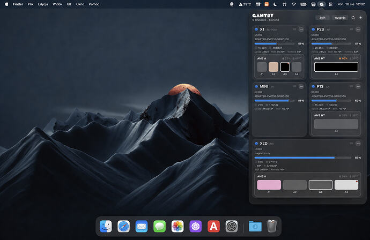370x240 pixels.
Task: Open Messages from the Dock
Action: point(159,226)
